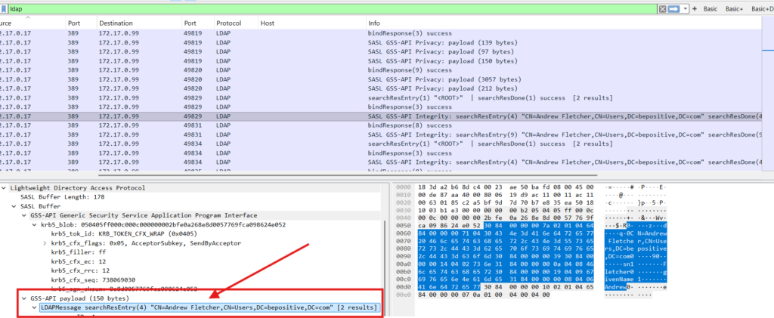Expand the krb5_cfx_flags field

[45, 243]
